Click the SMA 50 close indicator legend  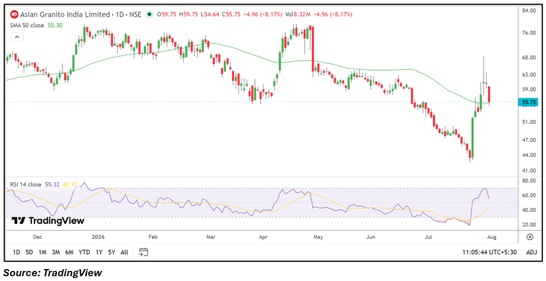[26, 26]
